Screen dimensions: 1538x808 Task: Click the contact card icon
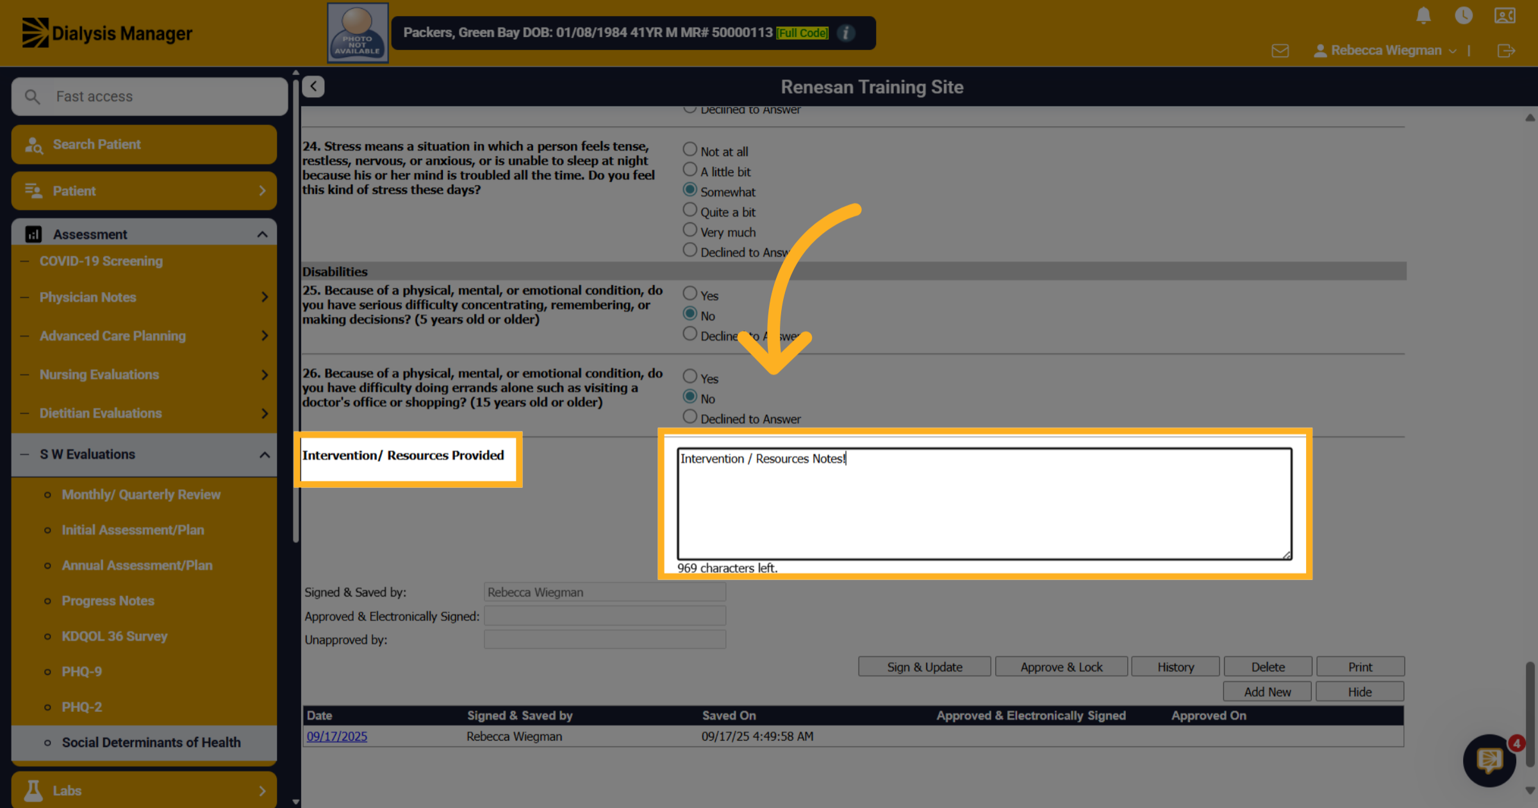pos(1505,15)
